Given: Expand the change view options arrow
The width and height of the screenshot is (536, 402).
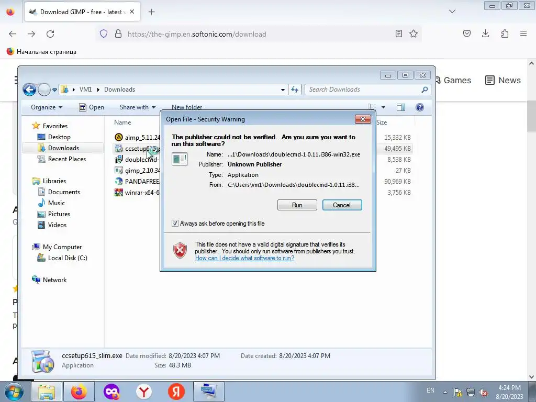Looking at the screenshot, I should pyautogui.click(x=383, y=107).
